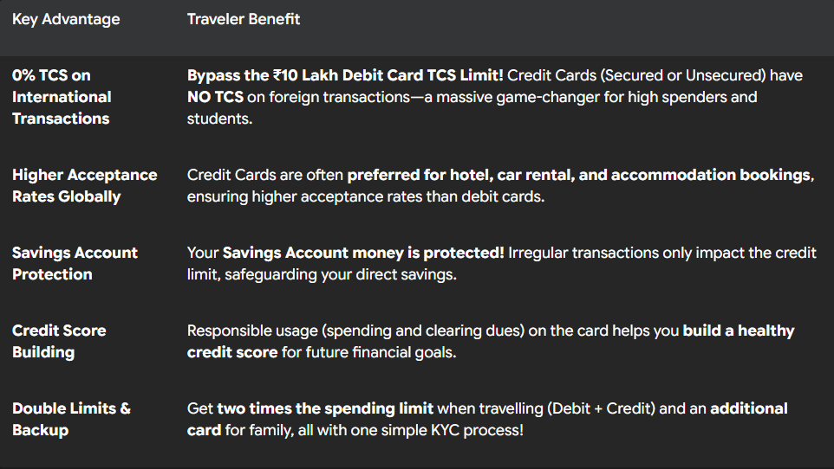Select the 0% TCS on International Transactions cell
This screenshot has height=469, width=834.
[x=62, y=97]
